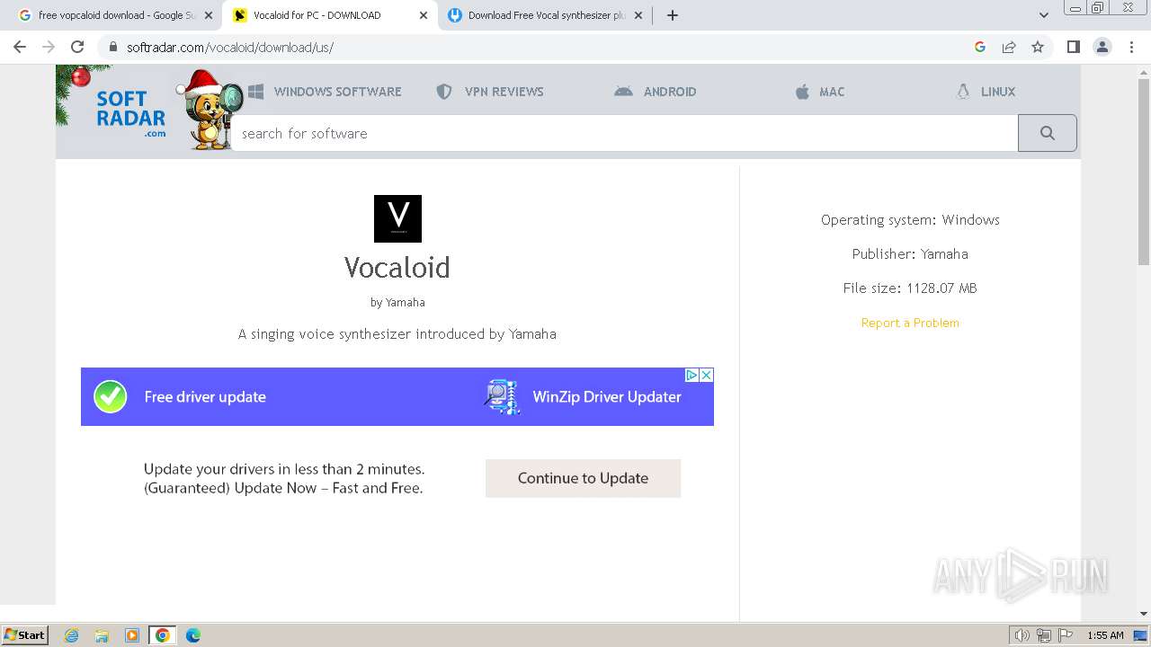Switch to the Google Search tab

(117, 15)
